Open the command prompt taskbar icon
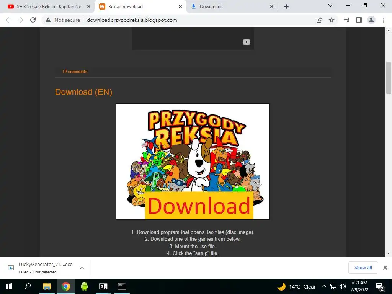The image size is (392, 294). pos(122,286)
